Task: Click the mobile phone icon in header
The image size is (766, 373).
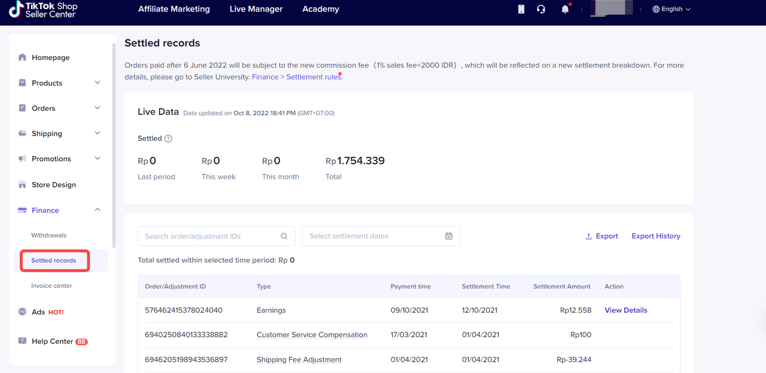Action: click(521, 9)
